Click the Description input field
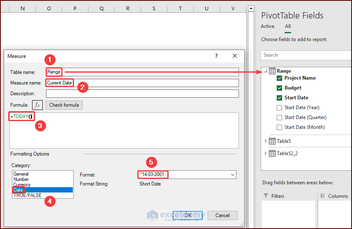352x229 pixels. pyautogui.click(x=142, y=94)
